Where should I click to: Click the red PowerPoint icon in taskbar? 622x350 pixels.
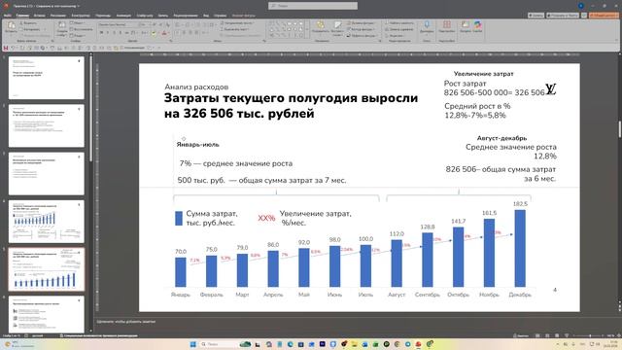tap(418, 344)
